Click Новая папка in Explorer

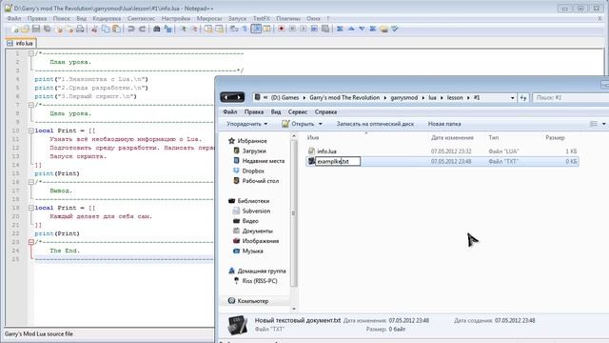(444, 124)
